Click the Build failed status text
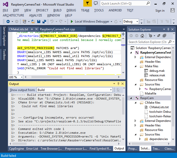177x158 pixels. pos(8,156)
